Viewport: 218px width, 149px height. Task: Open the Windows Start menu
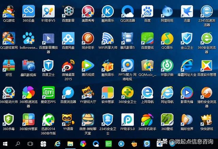pos(5,144)
